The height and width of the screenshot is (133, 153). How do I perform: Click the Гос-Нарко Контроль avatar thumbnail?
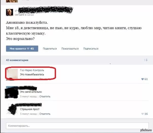[12, 75]
